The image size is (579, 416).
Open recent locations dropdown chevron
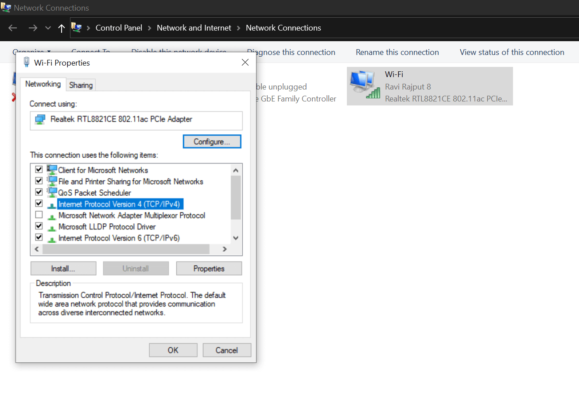48,28
